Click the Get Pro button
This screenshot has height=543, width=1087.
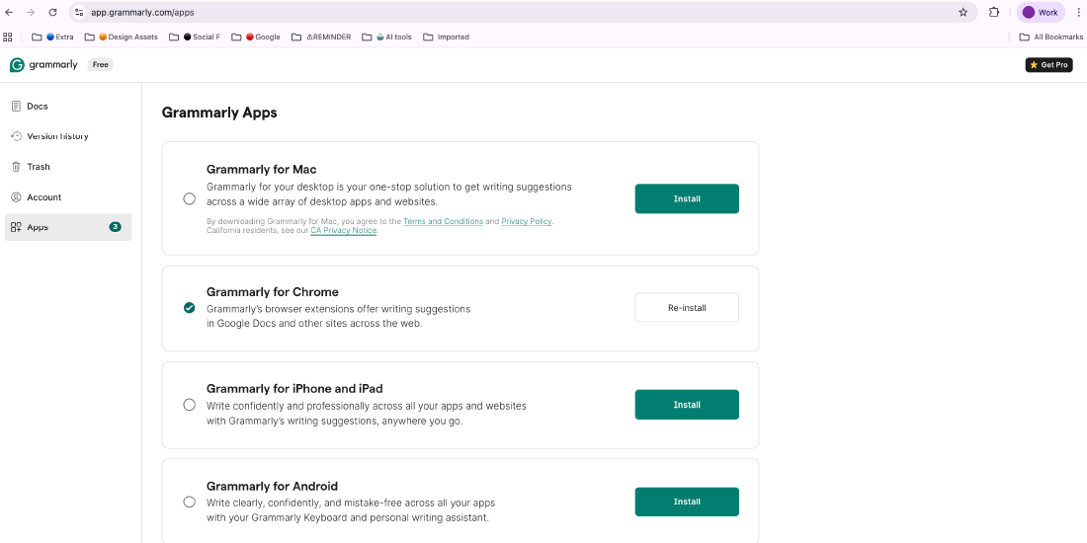point(1048,65)
